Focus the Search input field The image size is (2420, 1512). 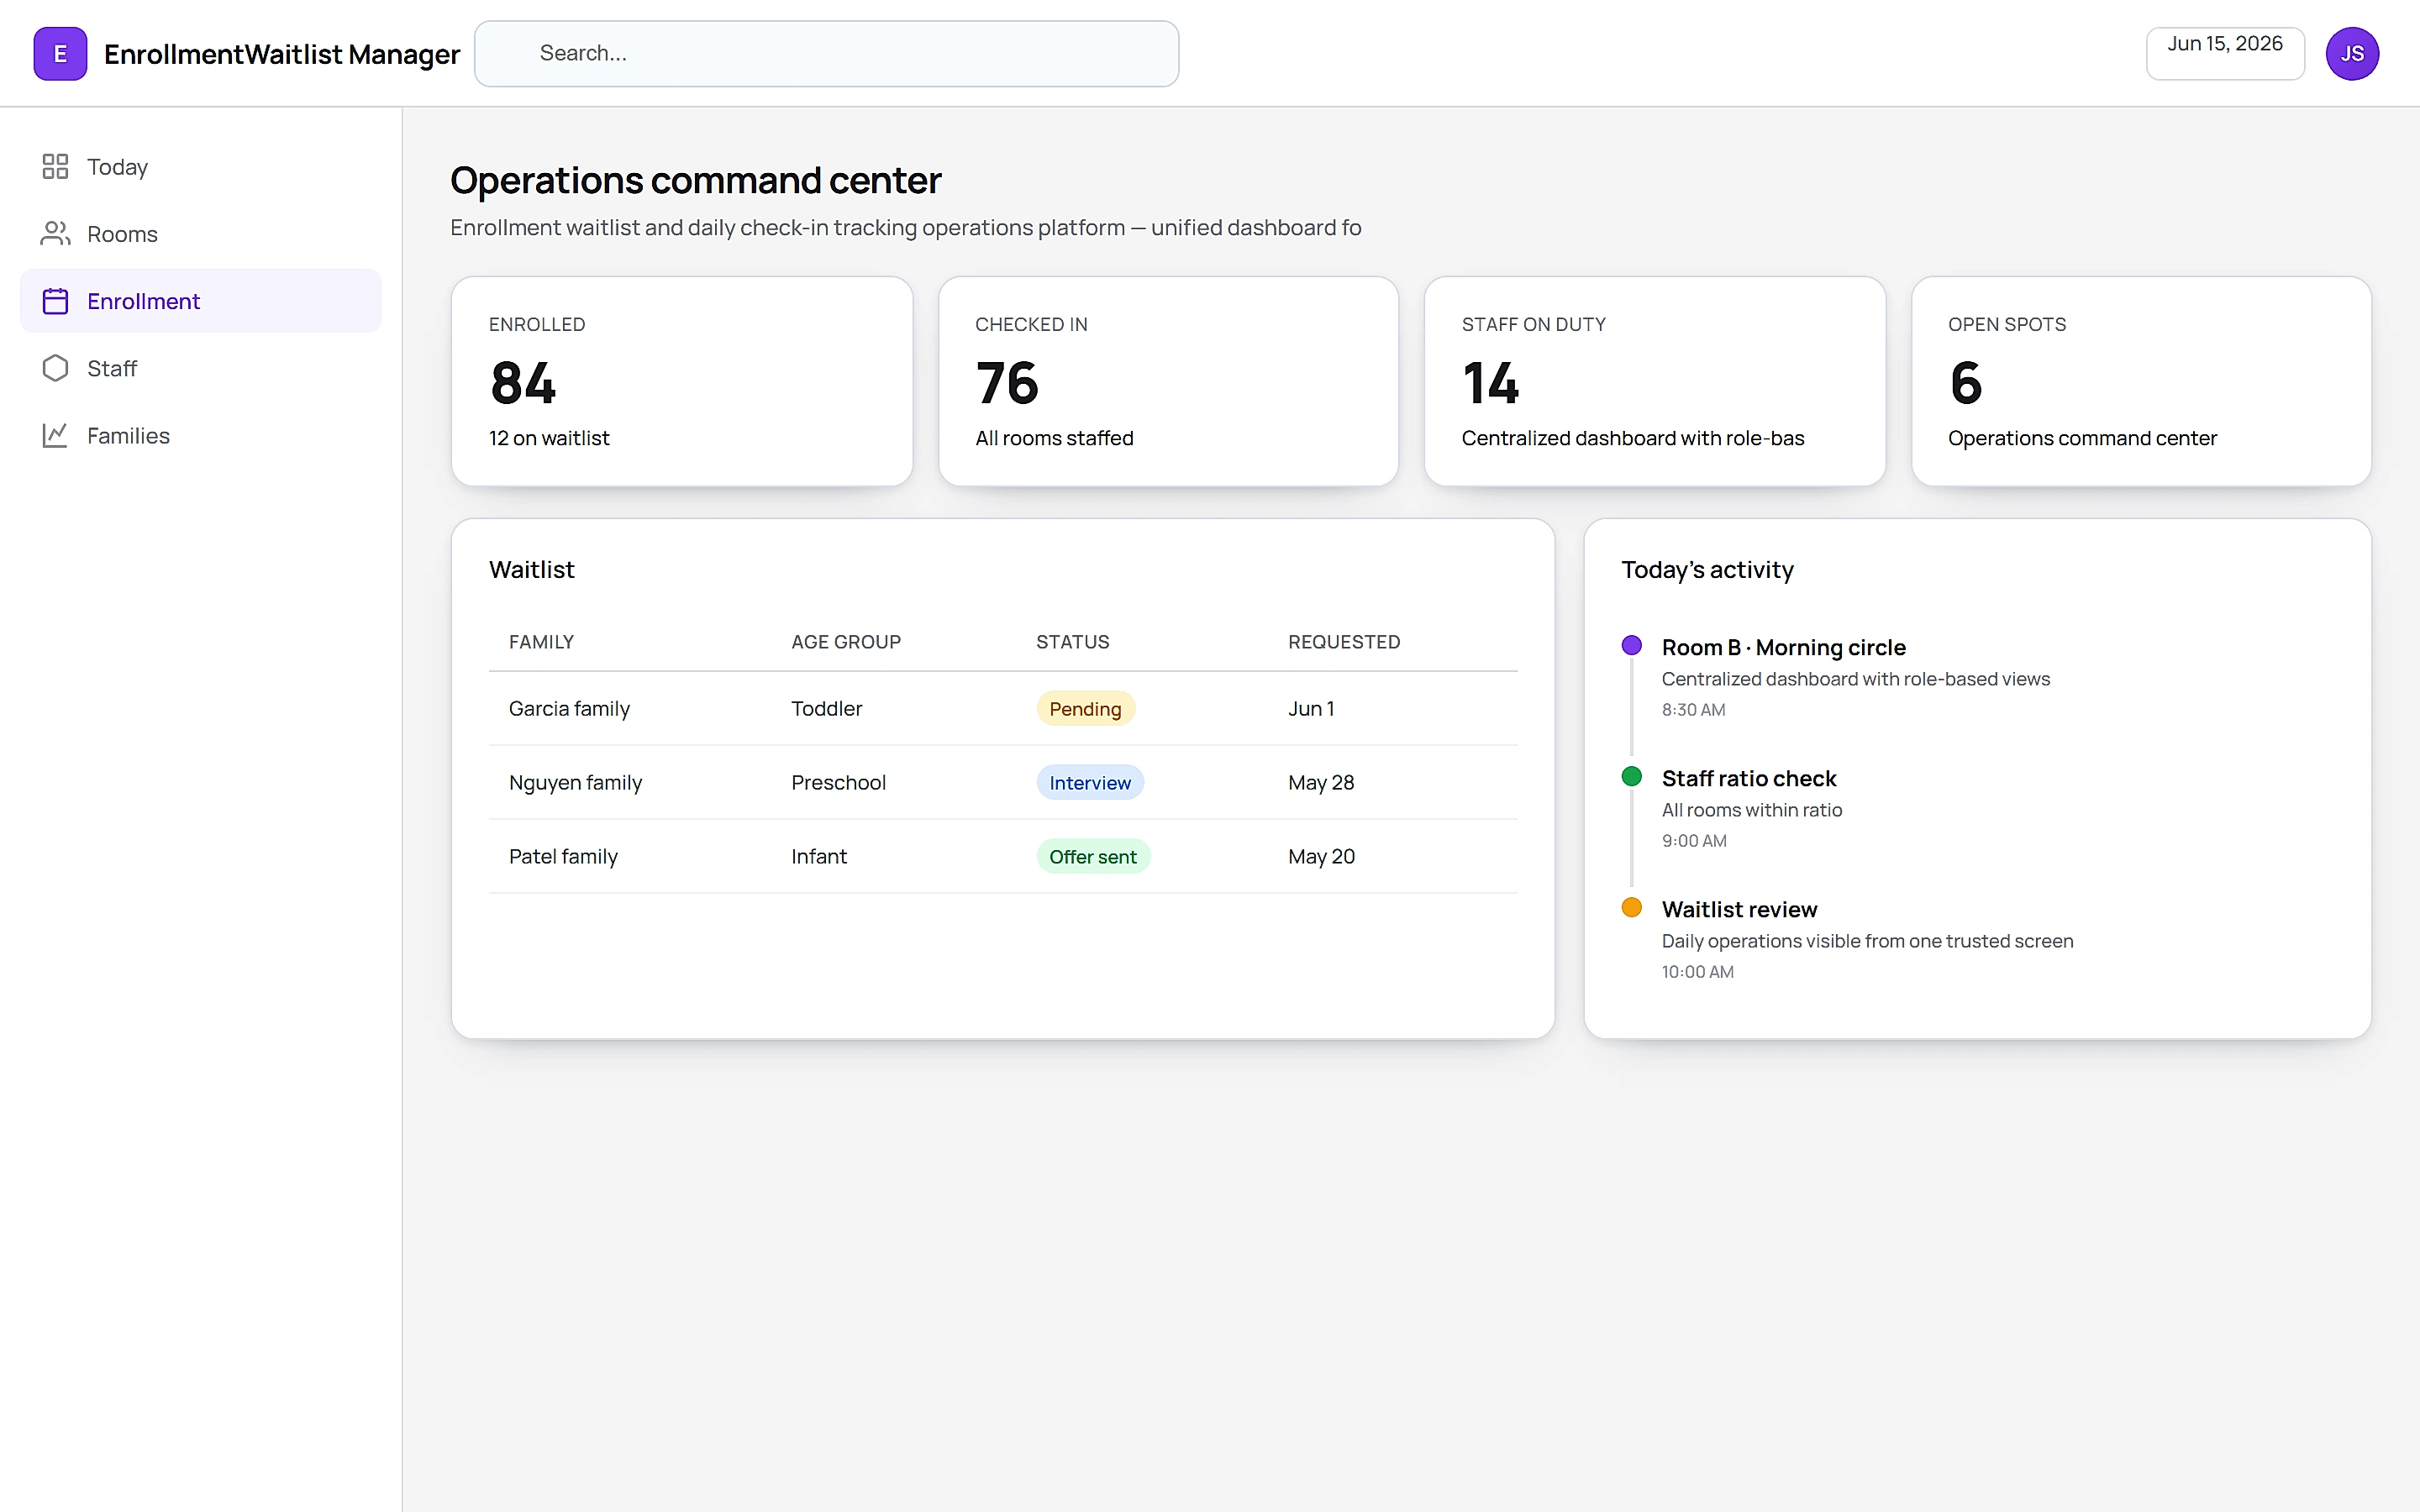826,54
